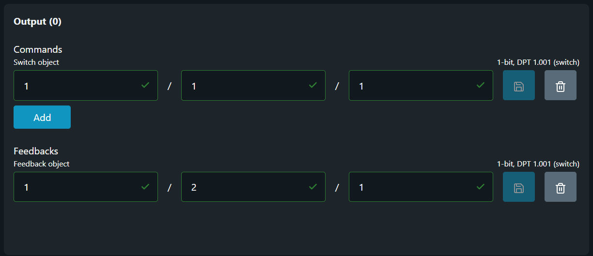
Task: Click checkmark in first Switch object field
Action: pos(145,85)
